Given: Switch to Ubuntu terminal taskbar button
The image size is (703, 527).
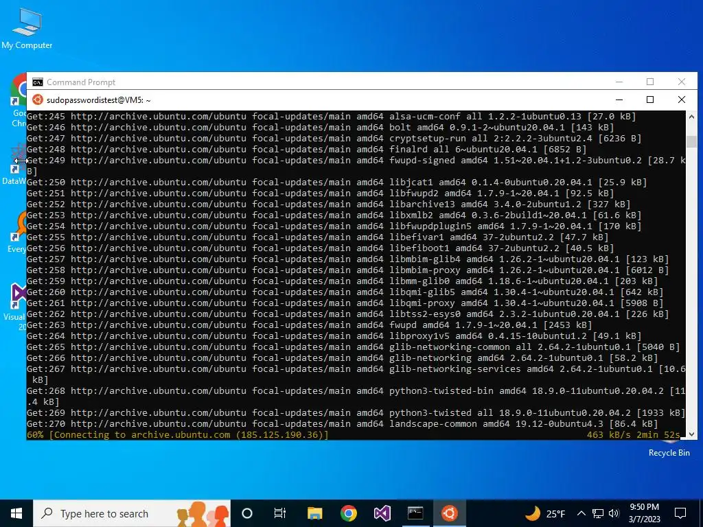Looking at the screenshot, I should coord(449,513).
